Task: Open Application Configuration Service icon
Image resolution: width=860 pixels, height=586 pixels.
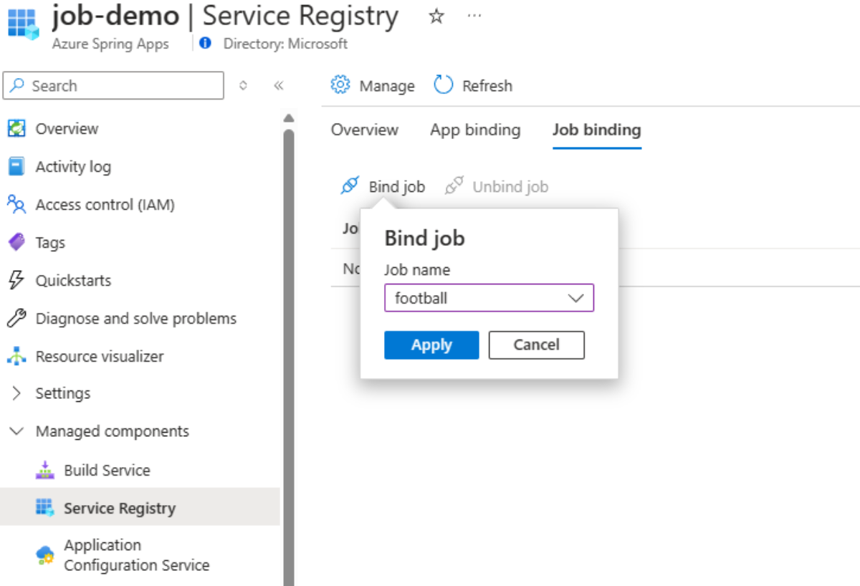Action: point(44,555)
